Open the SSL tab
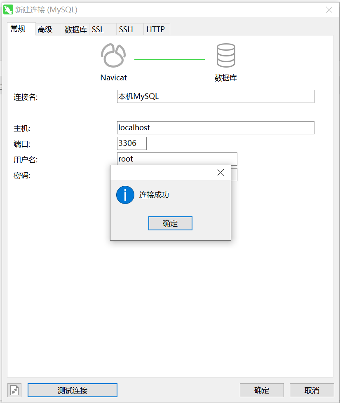 pyautogui.click(x=98, y=29)
